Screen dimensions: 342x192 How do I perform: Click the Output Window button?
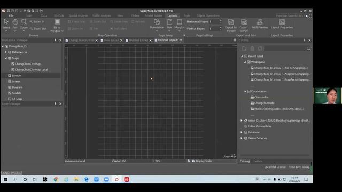point(11,173)
